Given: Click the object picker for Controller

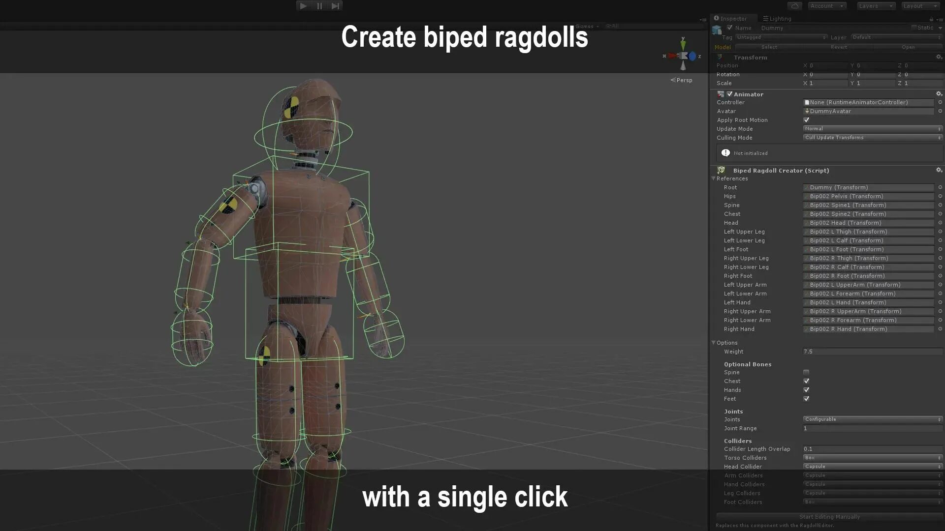Looking at the screenshot, I should [x=940, y=102].
